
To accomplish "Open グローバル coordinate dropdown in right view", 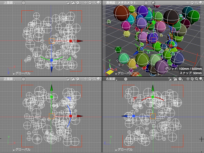I will [124, 149].
